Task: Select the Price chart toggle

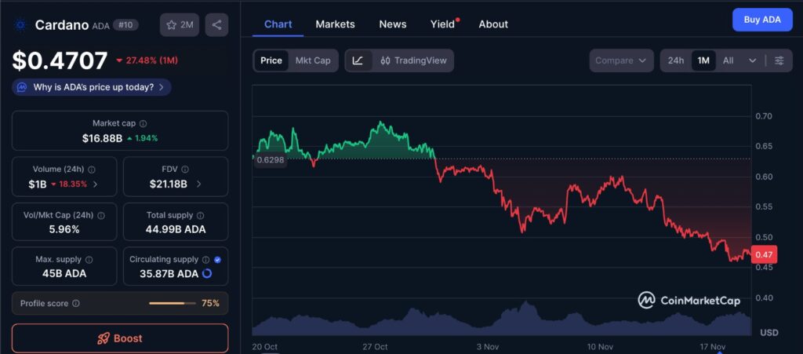Action: point(271,60)
